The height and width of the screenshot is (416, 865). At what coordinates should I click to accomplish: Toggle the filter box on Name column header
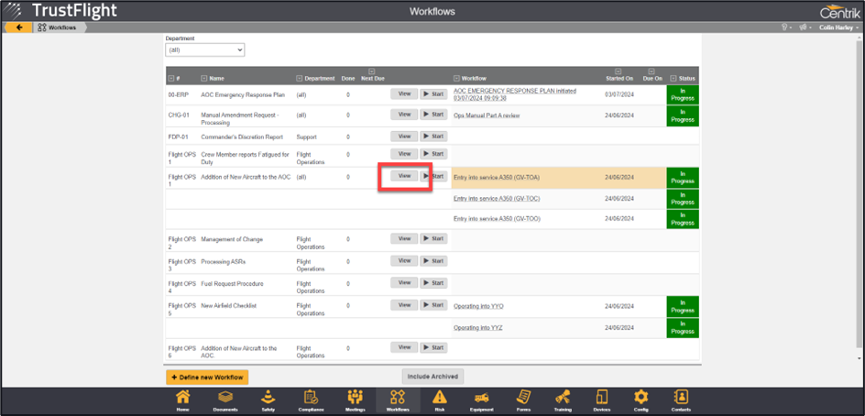point(203,79)
